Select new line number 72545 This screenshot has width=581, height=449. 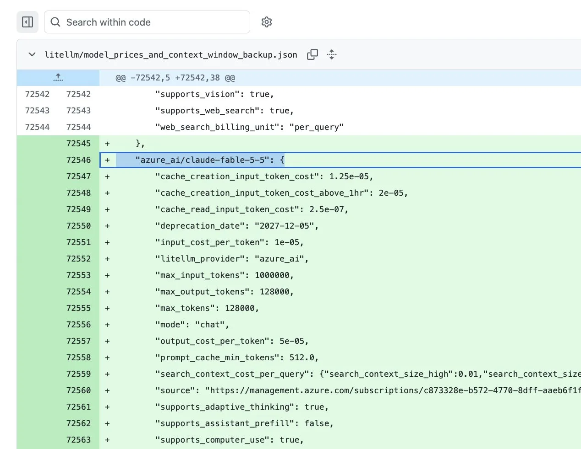pyautogui.click(x=78, y=144)
